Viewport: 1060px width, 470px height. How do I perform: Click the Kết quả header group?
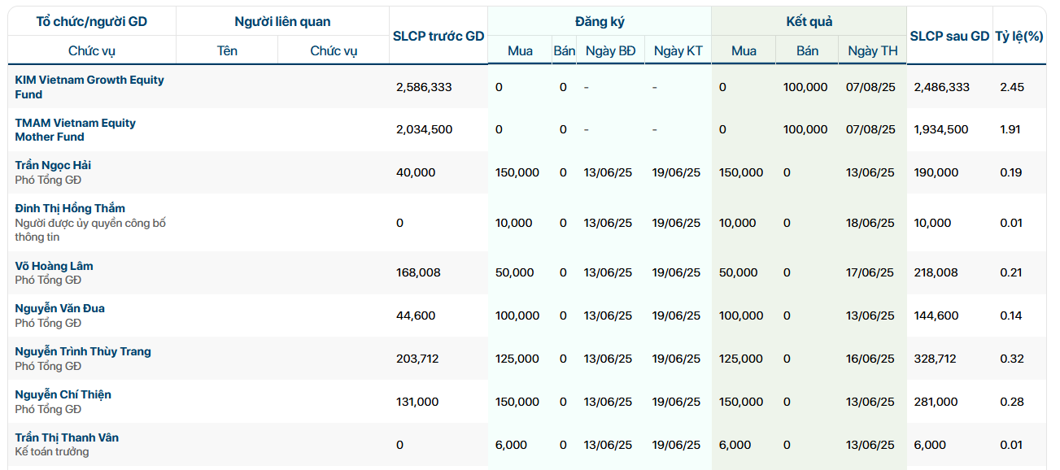click(809, 22)
